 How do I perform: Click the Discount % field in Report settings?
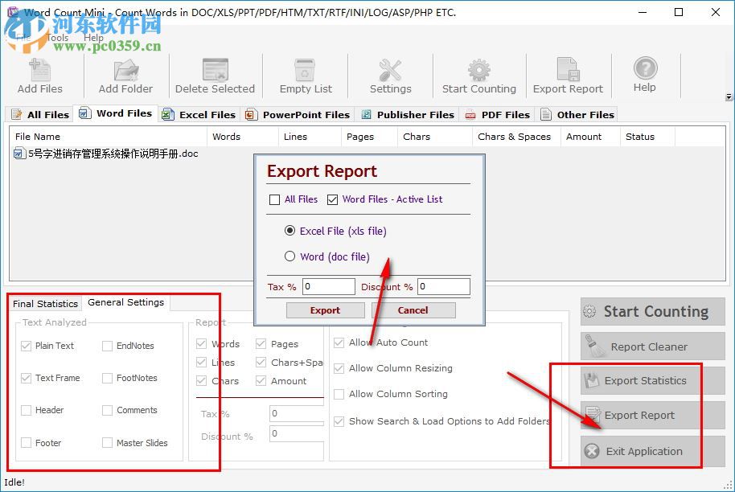pos(297,433)
